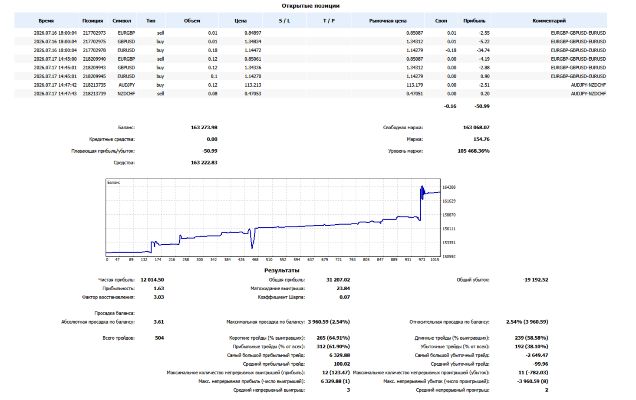Viewport: 636px width, 400px height.
Task: Click the Свободная маржа value
Action: [x=476, y=128]
